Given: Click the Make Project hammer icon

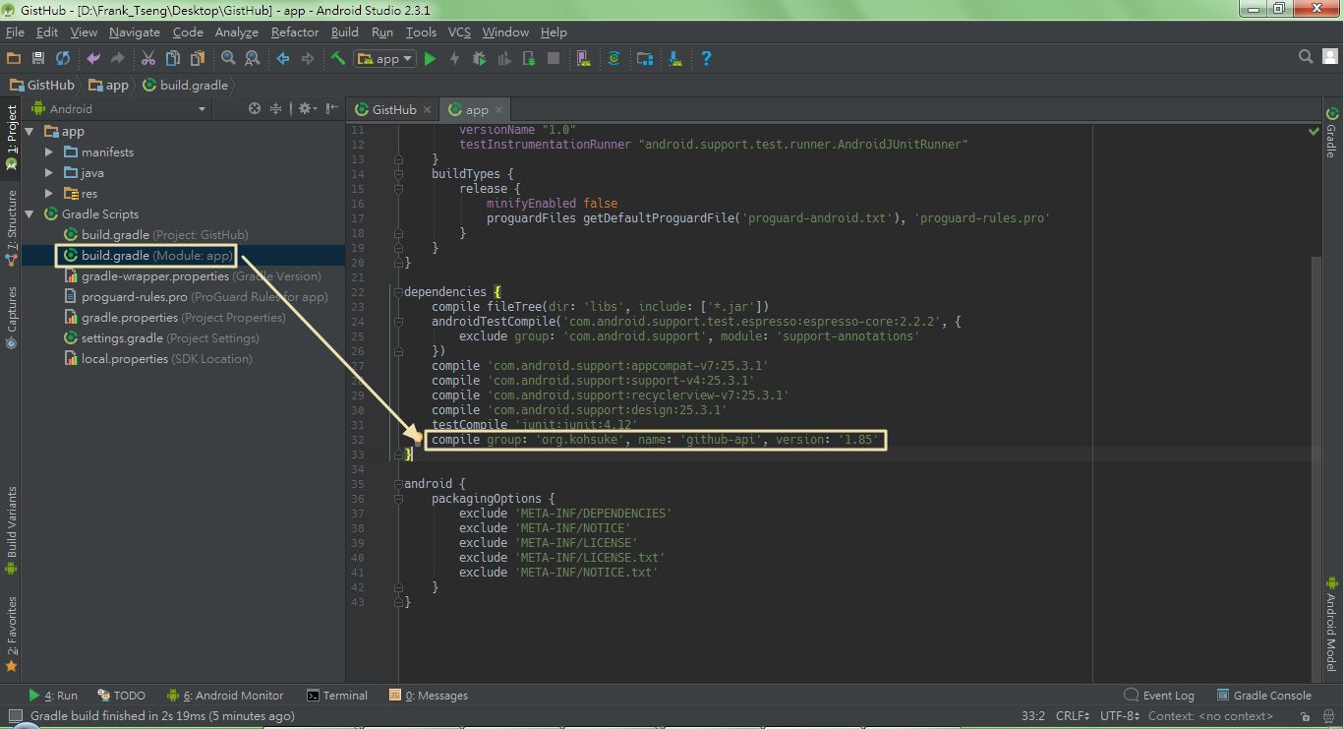Looking at the screenshot, I should [338, 59].
